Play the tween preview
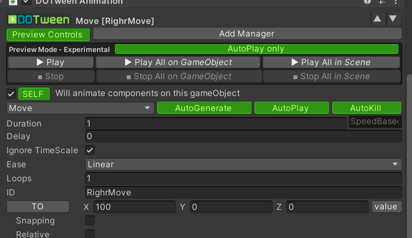This screenshot has width=412, height=238. pos(51,62)
